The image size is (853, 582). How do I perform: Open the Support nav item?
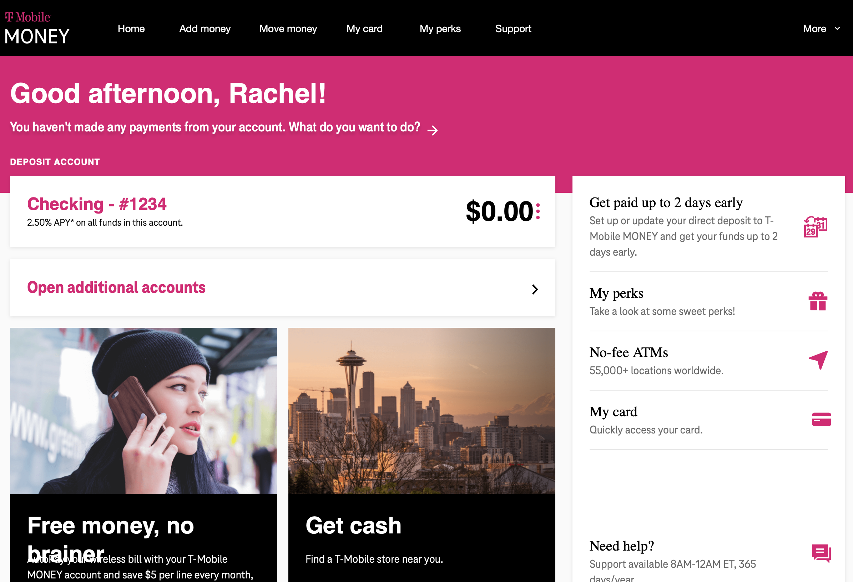(x=513, y=29)
